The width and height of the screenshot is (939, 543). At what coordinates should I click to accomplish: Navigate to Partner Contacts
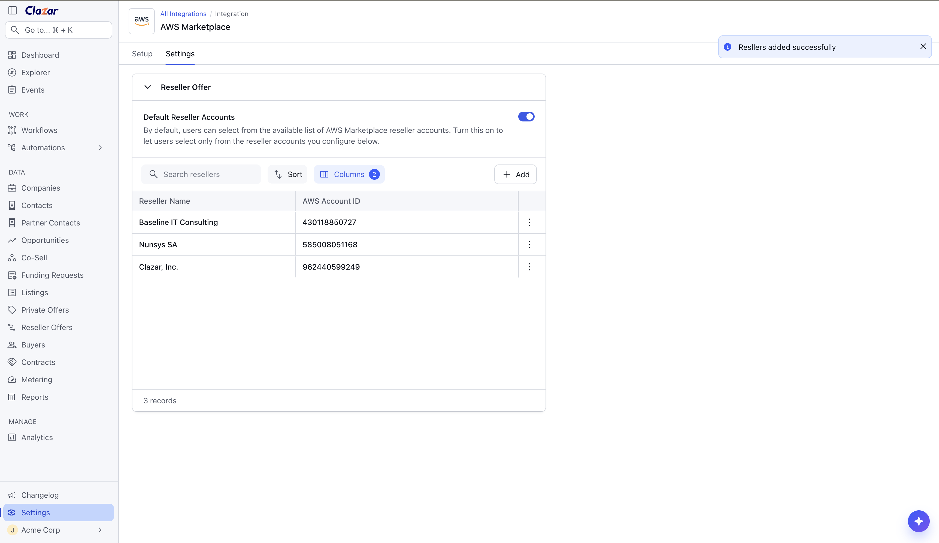(x=50, y=223)
